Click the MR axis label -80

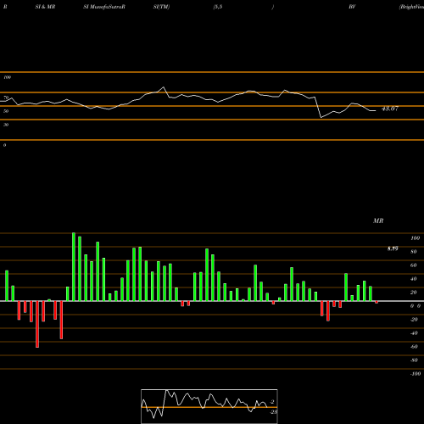click(414, 360)
